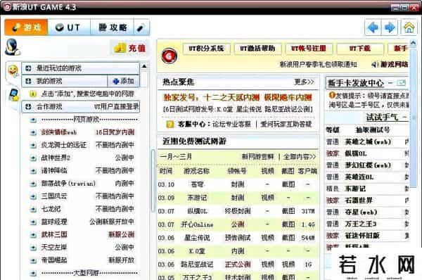This screenshot has height=280, width=422.
Task: Select the smiley face sidebar icon
Action: click(13, 70)
